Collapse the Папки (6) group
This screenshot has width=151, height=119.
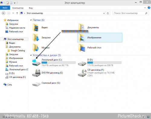(31, 20)
